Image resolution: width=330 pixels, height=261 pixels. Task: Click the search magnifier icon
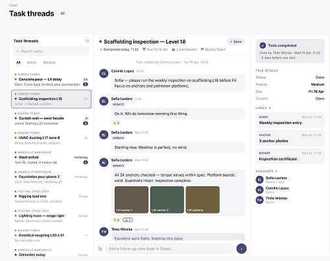[18, 51]
